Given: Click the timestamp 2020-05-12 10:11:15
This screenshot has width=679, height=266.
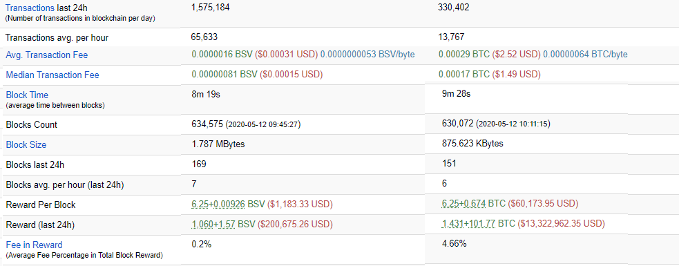Looking at the screenshot, I should (513, 124).
